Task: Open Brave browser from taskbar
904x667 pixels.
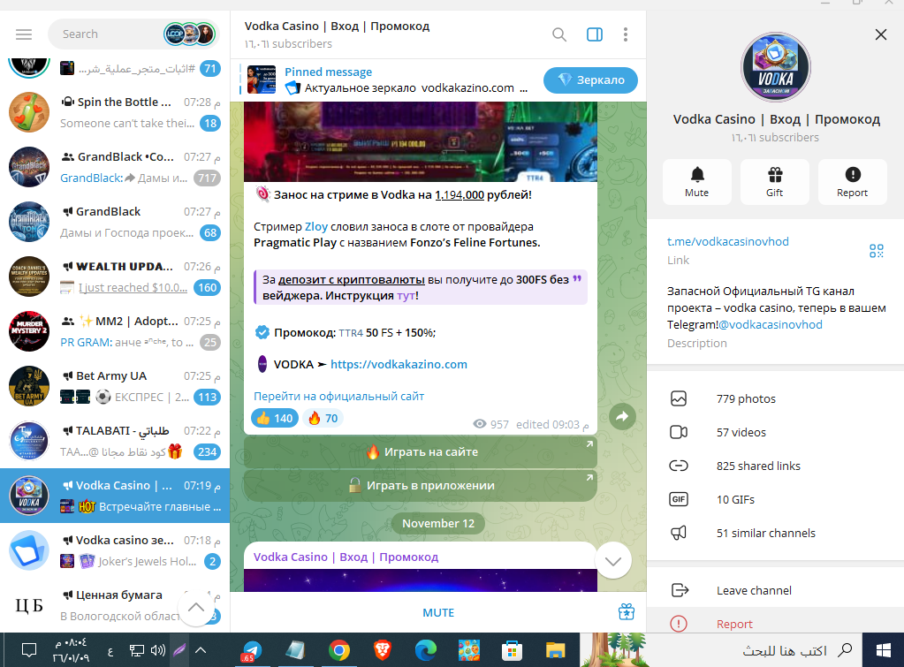Action: click(x=383, y=650)
